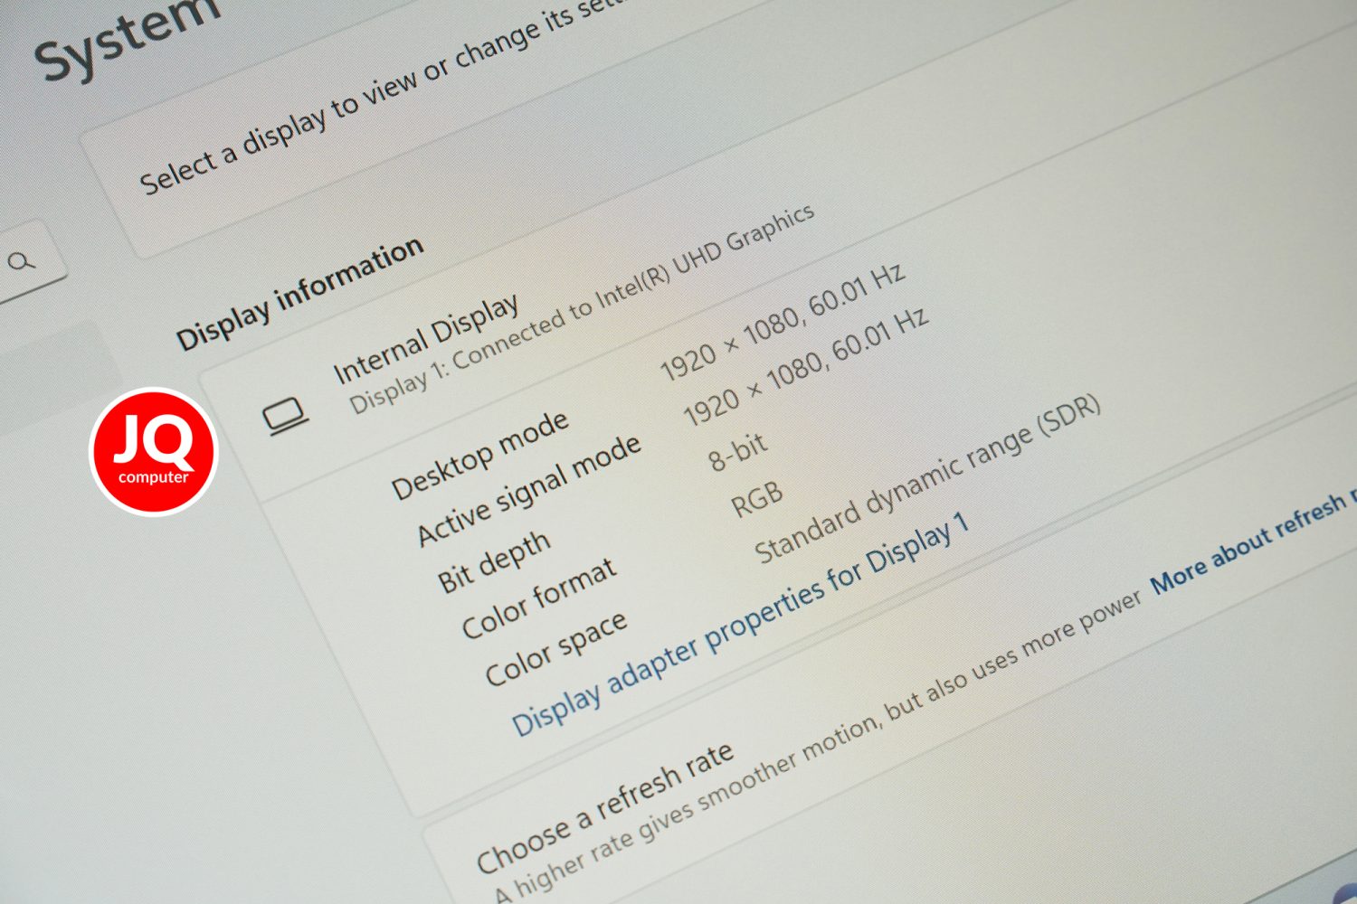Click the Active signal mode label
The image size is (1357, 904).
(x=528, y=491)
